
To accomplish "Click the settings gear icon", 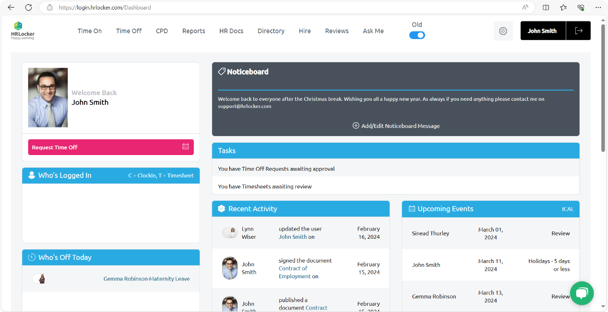I will [x=503, y=30].
